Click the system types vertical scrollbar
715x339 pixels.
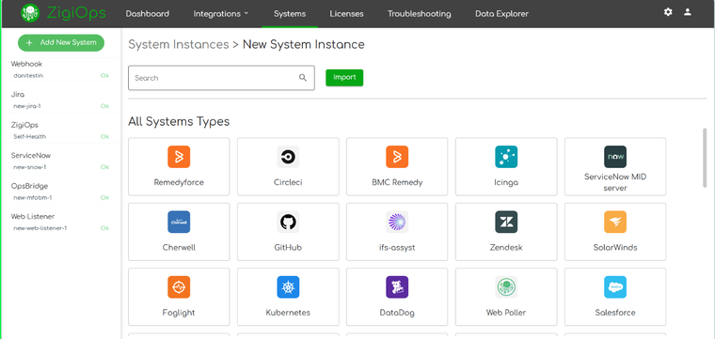tap(705, 157)
